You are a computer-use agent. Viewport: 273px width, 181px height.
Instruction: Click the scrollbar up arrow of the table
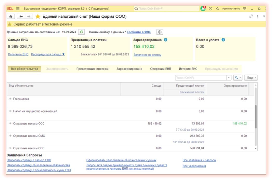point(256,85)
